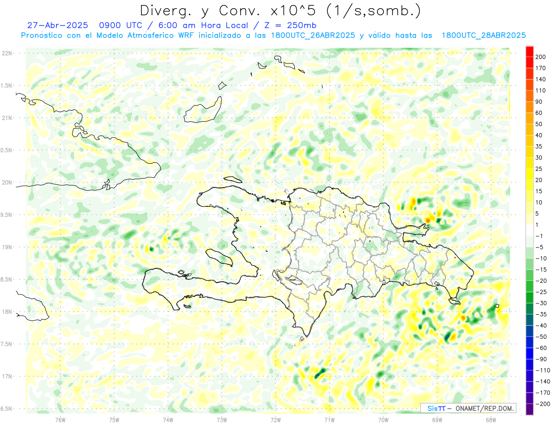Click the '19N' latitude axis label
The height and width of the screenshot is (426, 551).
pos(7,247)
